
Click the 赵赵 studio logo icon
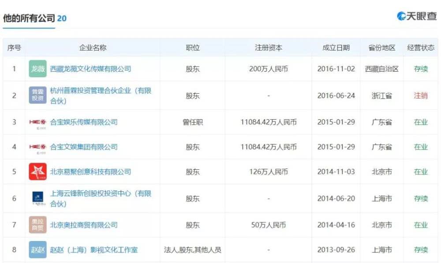click(37, 249)
